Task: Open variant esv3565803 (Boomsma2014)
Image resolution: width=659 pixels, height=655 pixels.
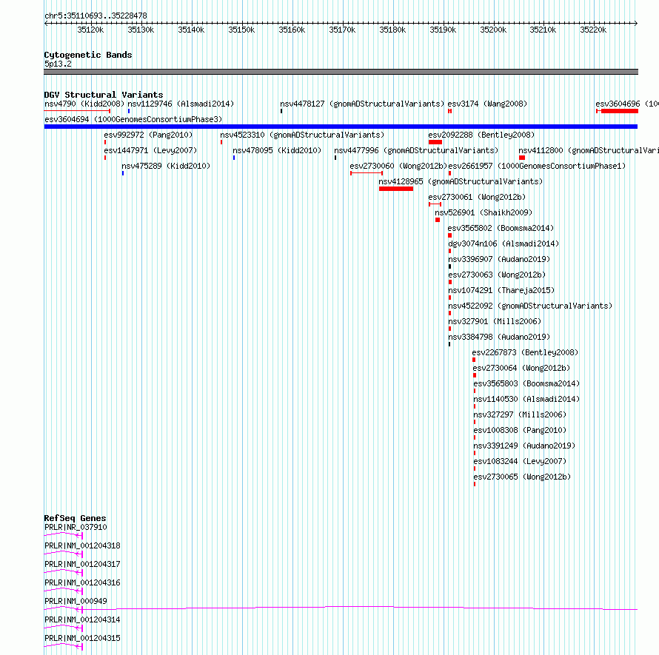Action: [526, 383]
